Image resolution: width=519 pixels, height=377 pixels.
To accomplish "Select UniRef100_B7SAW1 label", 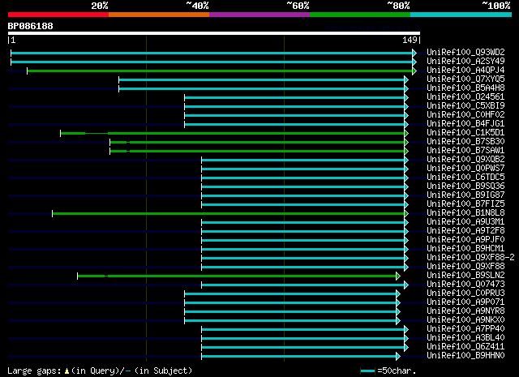I will pyautogui.click(x=465, y=150).
